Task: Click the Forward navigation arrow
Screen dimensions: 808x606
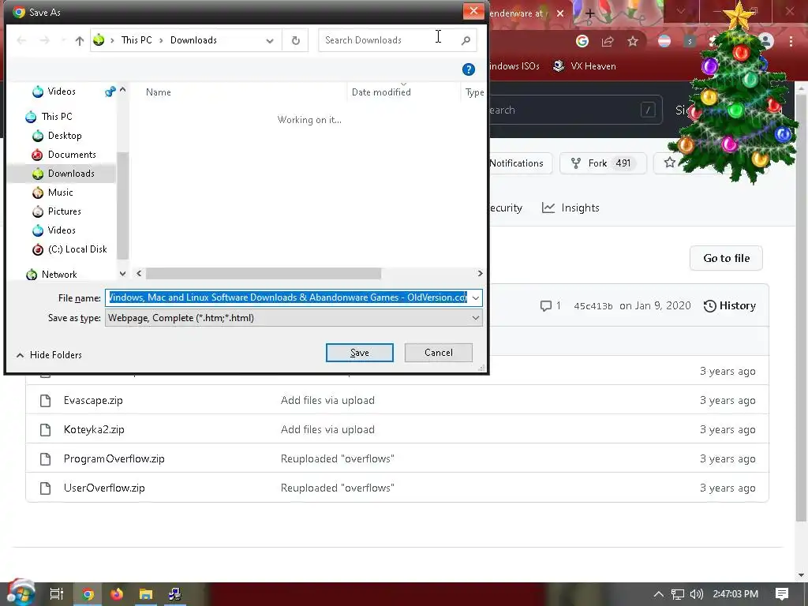Action: pyautogui.click(x=45, y=40)
